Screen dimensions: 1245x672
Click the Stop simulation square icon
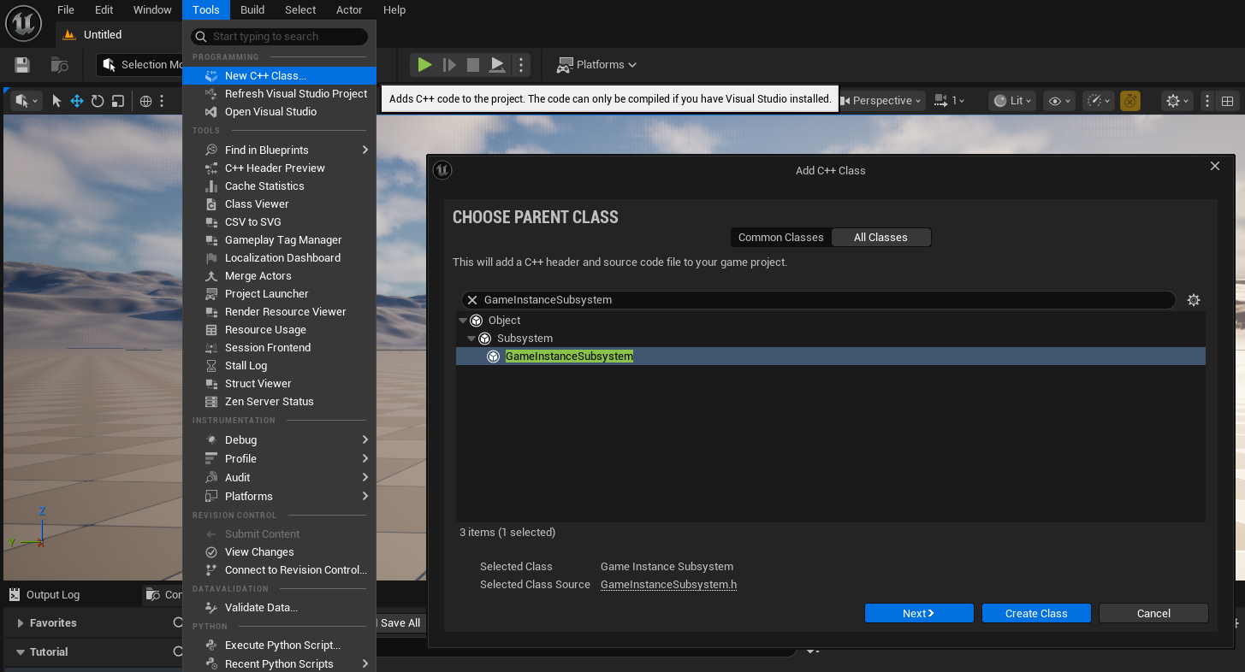473,65
